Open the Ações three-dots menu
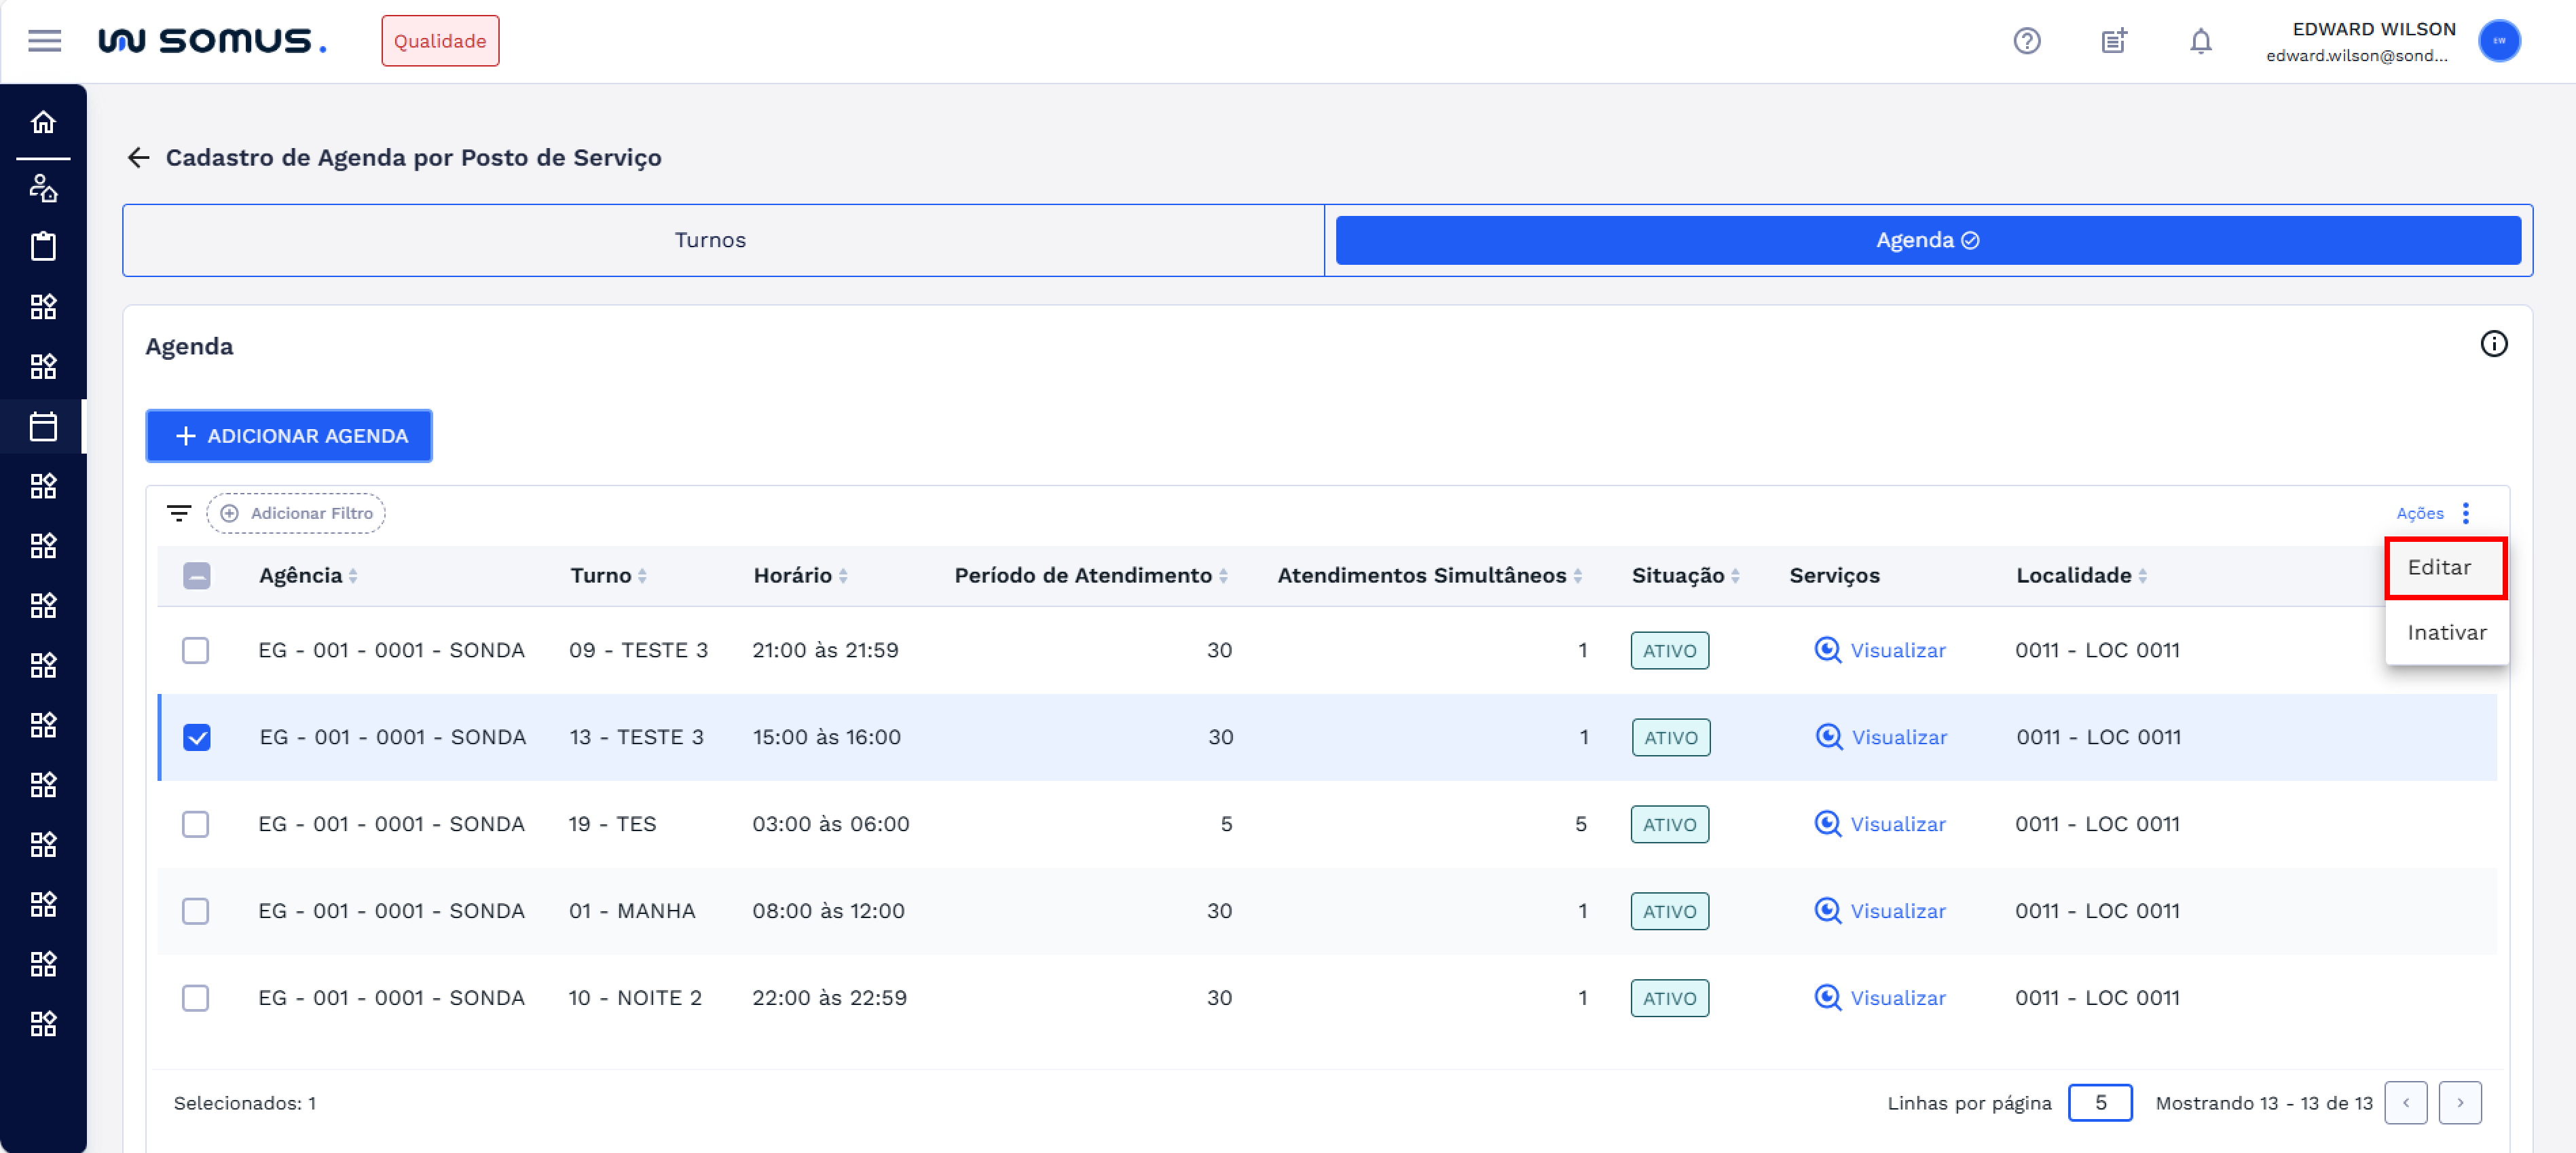The image size is (2576, 1153). pyautogui.click(x=2465, y=513)
